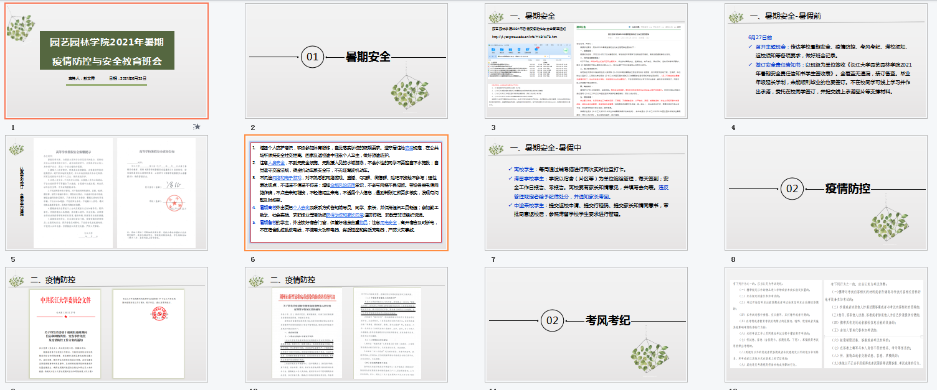
Task: Click the circled 01 on slide 2
Action: 313,57
